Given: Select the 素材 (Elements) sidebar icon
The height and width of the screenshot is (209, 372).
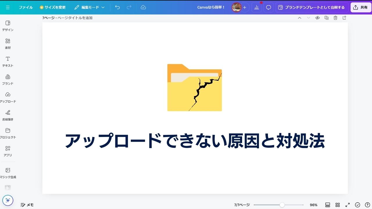Looking at the screenshot, I should pyautogui.click(x=8, y=44).
